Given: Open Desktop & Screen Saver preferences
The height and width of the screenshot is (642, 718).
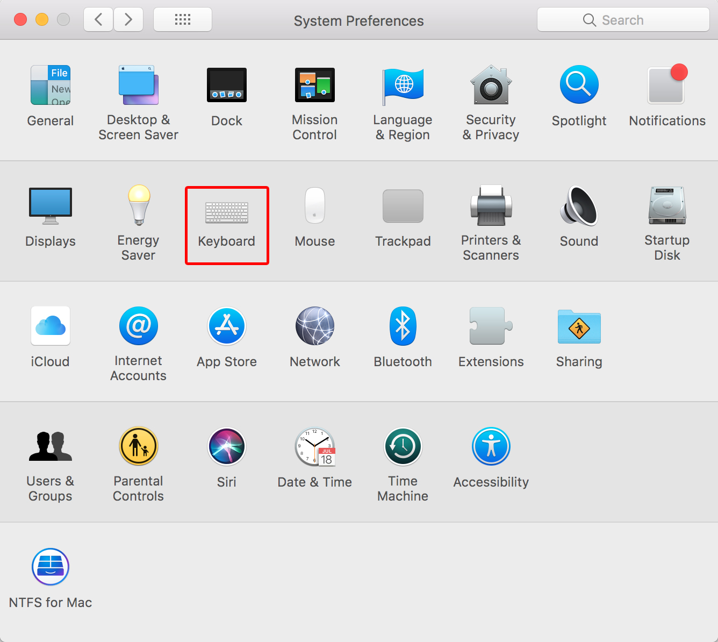Looking at the screenshot, I should coord(139,85).
